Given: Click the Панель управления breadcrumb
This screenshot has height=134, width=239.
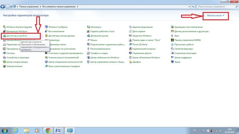Looking at the screenshot, I should 29,7.
